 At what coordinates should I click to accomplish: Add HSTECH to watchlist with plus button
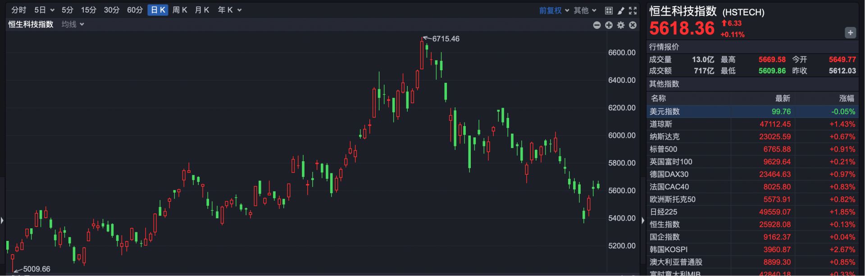[850, 32]
